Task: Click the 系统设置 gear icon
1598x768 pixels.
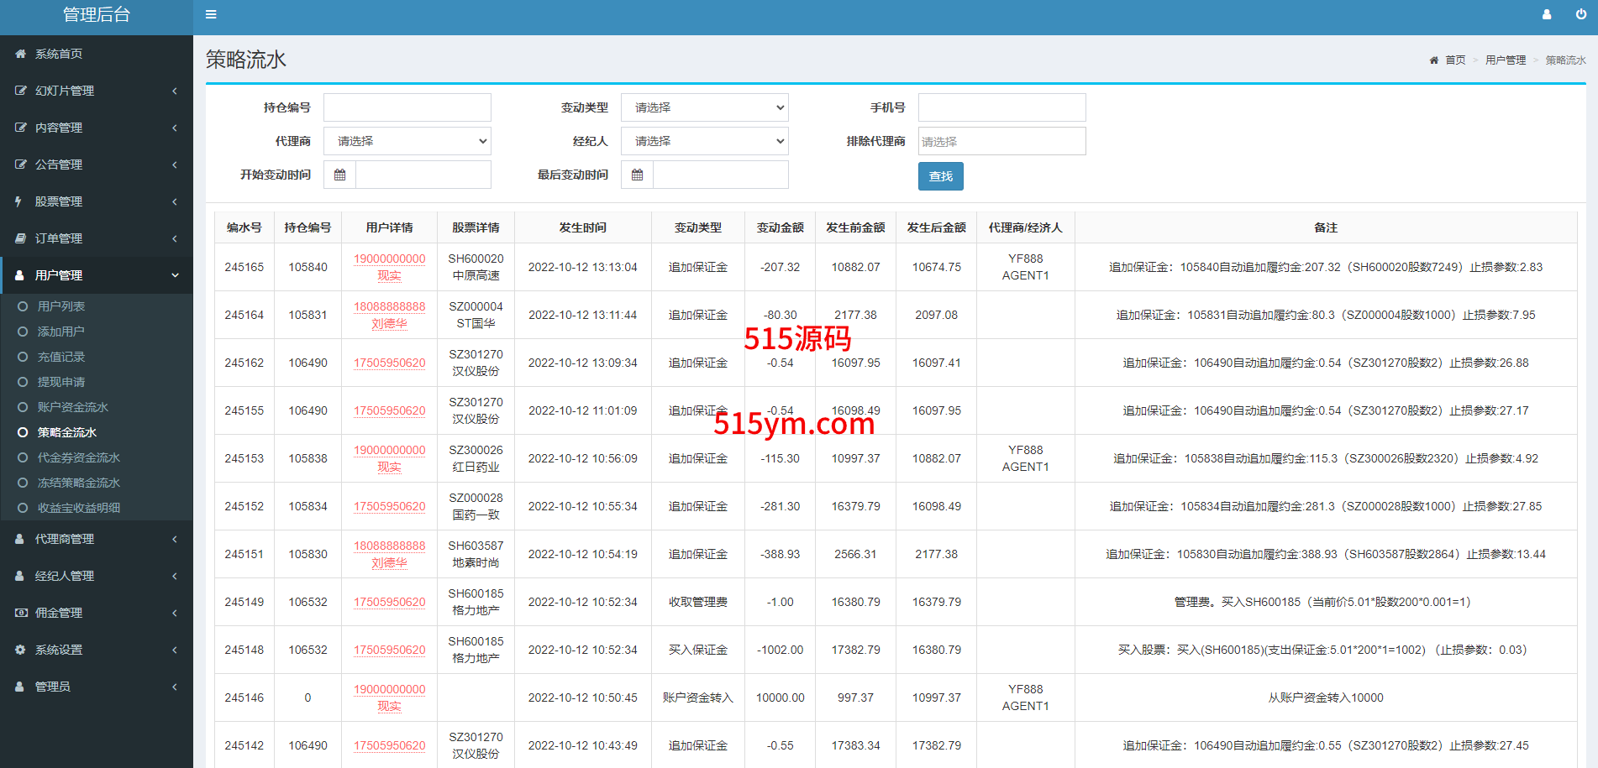Action: (20, 650)
